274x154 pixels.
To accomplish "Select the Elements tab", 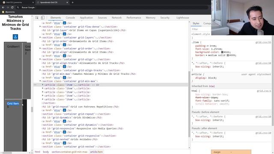I will tap(56, 18).
